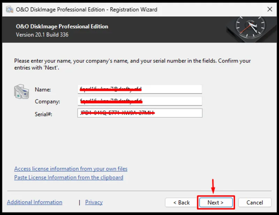Open Access license information from your own files
Screen dimensions: 279x215
(x=71, y=169)
